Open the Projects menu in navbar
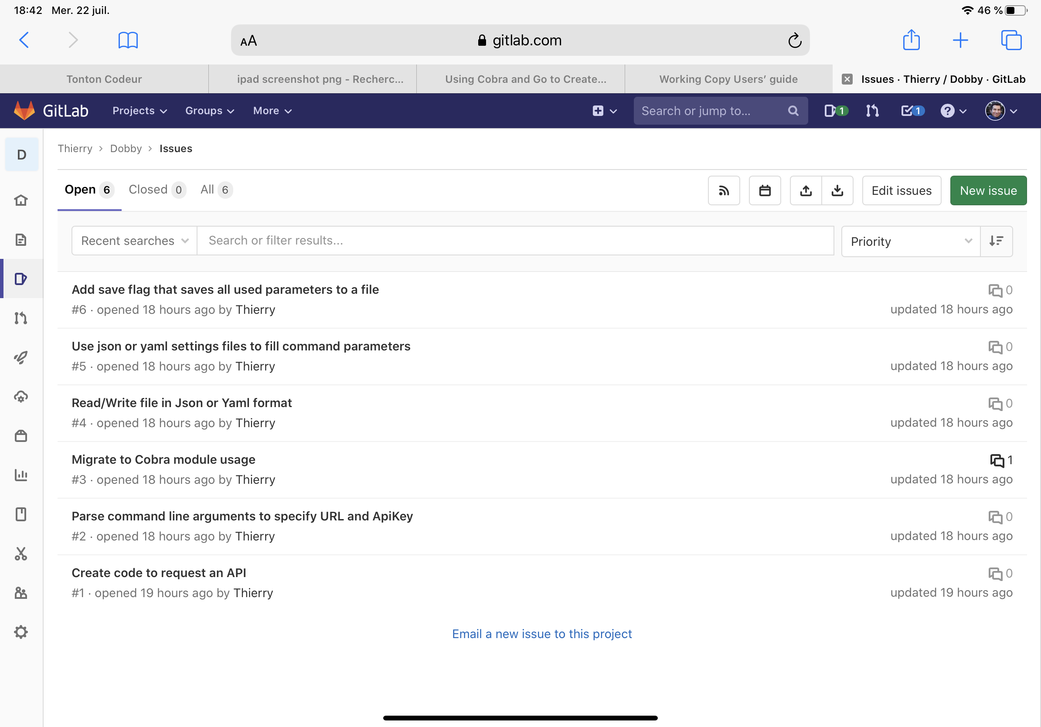This screenshot has width=1041, height=727. pyautogui.click(x=139, y=111)
